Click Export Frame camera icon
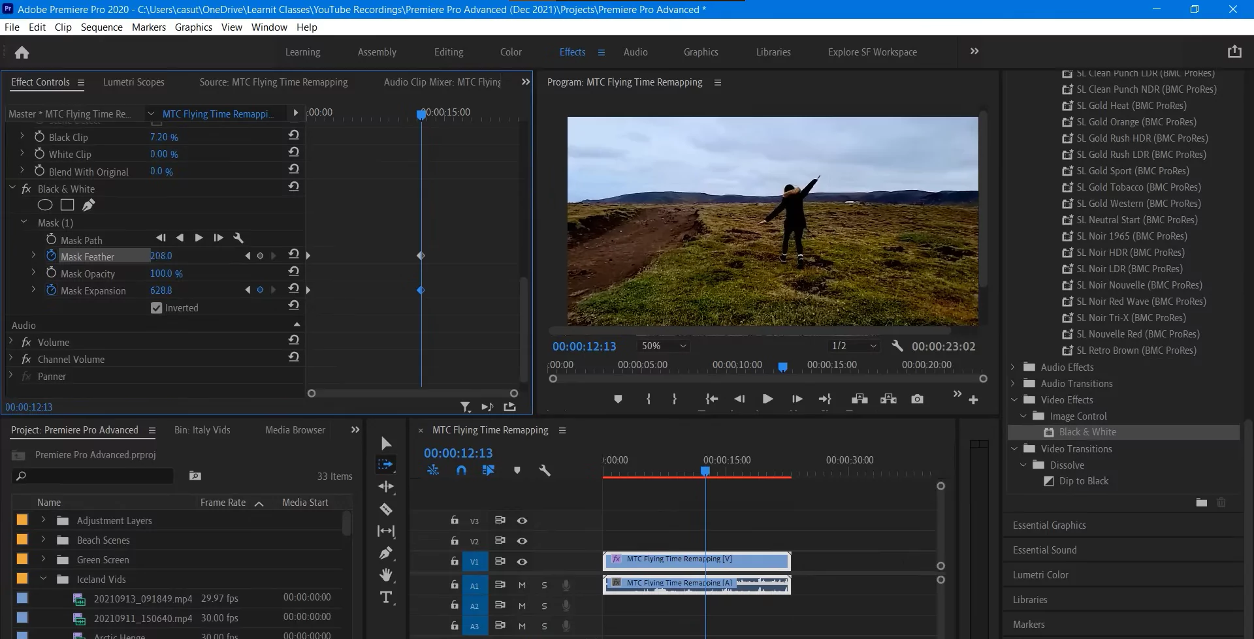The height and width of the screenshot is (639, 1254). tap(918, 399)
